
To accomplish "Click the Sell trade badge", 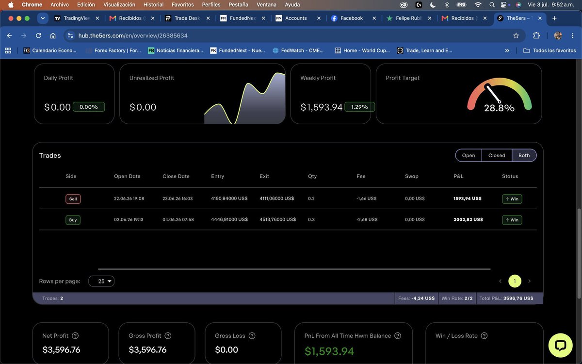I will point(73,199).
